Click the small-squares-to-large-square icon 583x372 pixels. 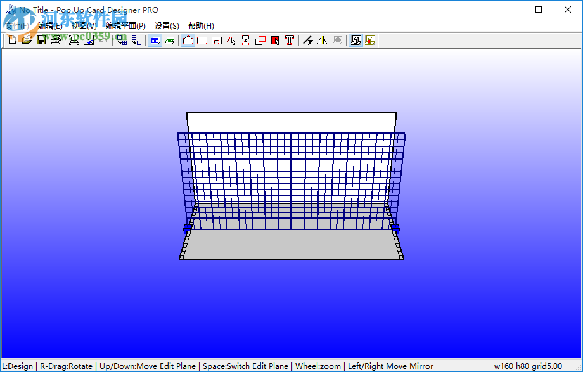coord(136,40)
